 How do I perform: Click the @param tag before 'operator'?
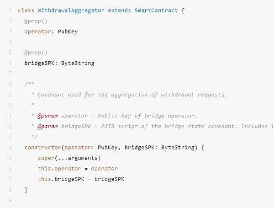point(48,116)
